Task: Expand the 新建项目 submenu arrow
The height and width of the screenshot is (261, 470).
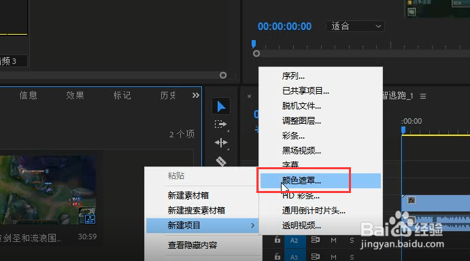Action: tap(253, 226)
